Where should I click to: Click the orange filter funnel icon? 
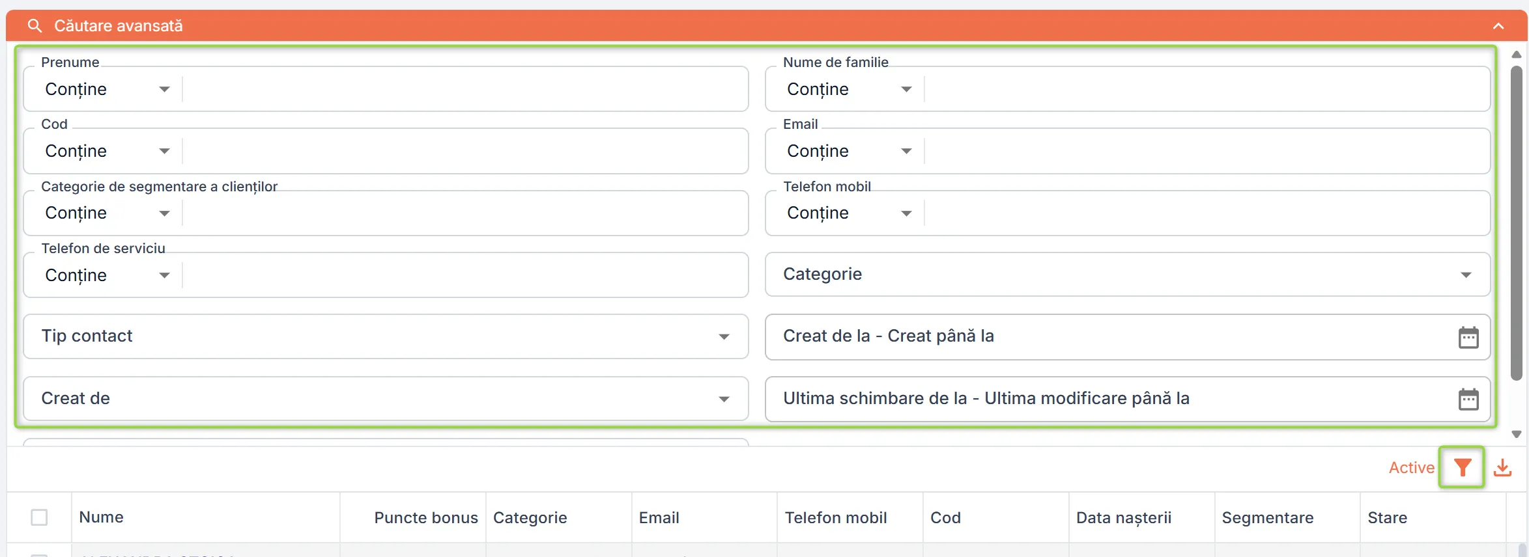[1462, 467]
